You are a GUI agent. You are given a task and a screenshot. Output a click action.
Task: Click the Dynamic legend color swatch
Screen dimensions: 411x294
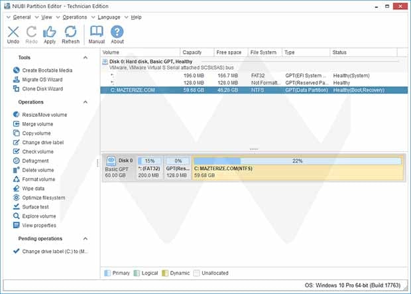[165, 273]
